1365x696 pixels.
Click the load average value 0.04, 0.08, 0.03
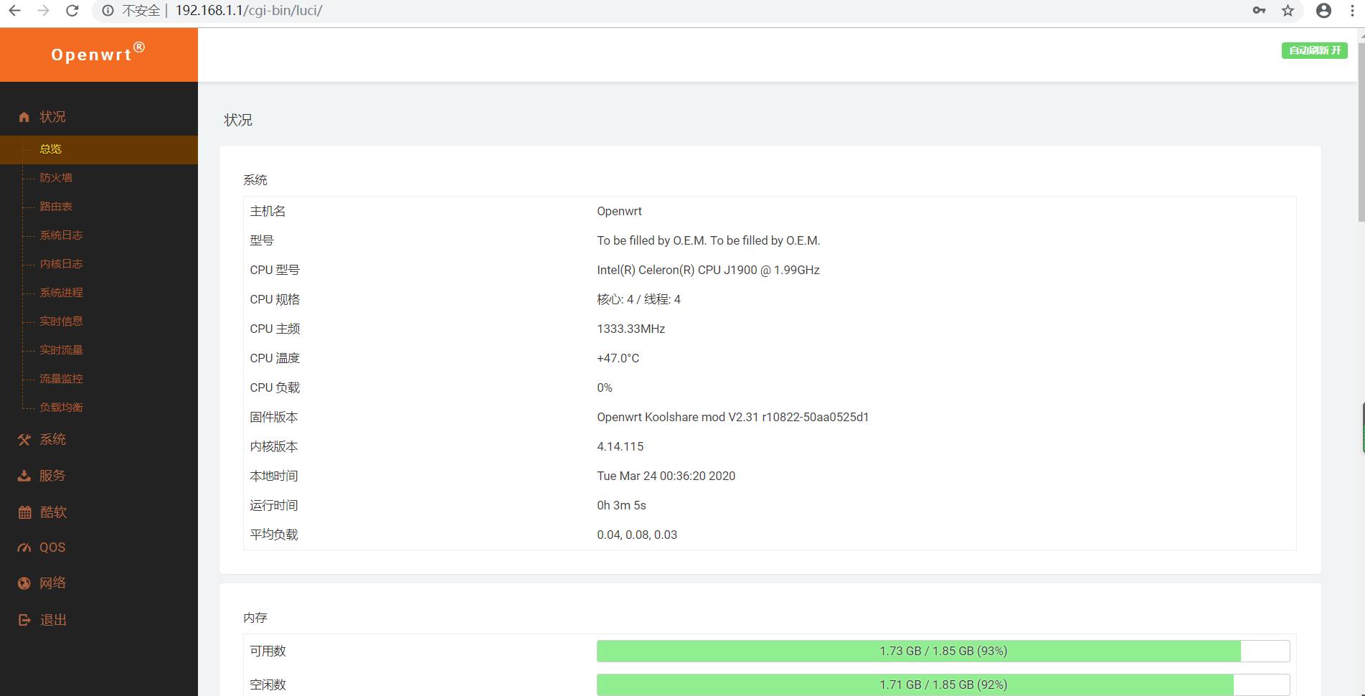point(637,535)
